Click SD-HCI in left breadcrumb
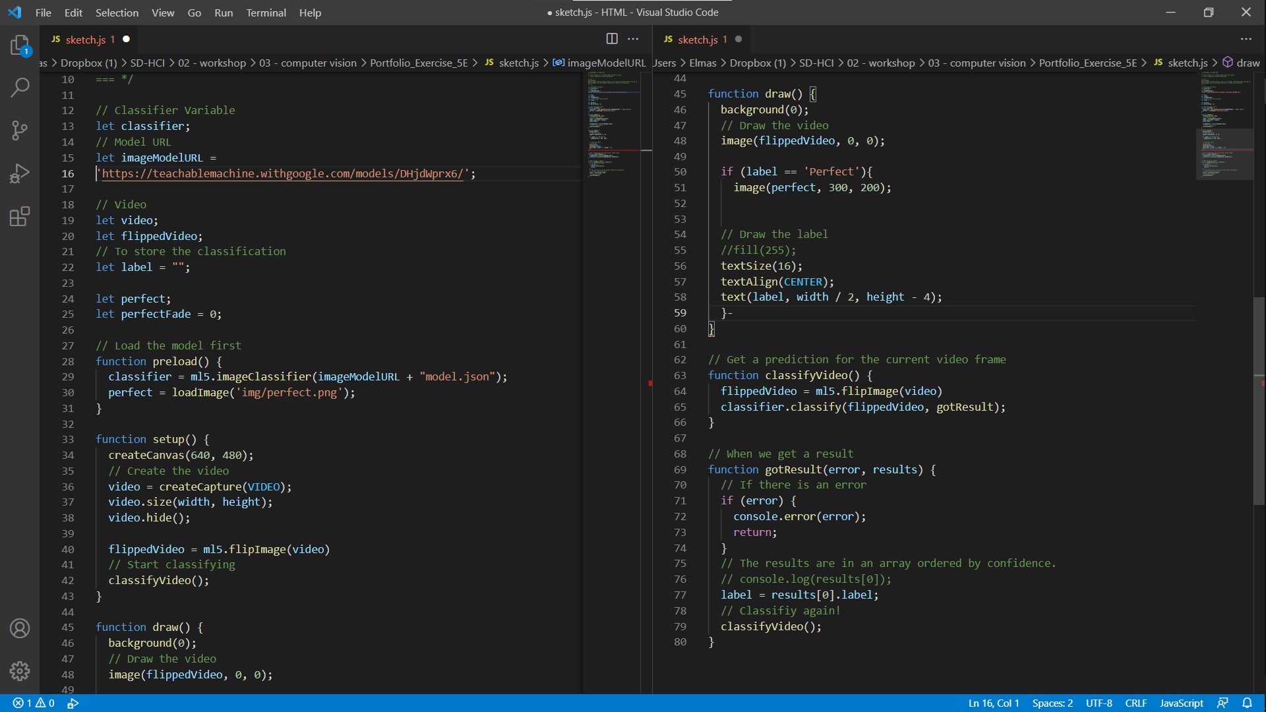 [147, 63]
